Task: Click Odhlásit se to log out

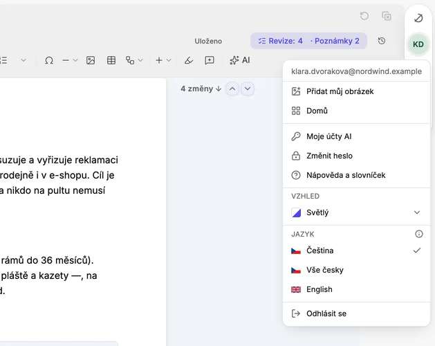Action: point(356,313)
